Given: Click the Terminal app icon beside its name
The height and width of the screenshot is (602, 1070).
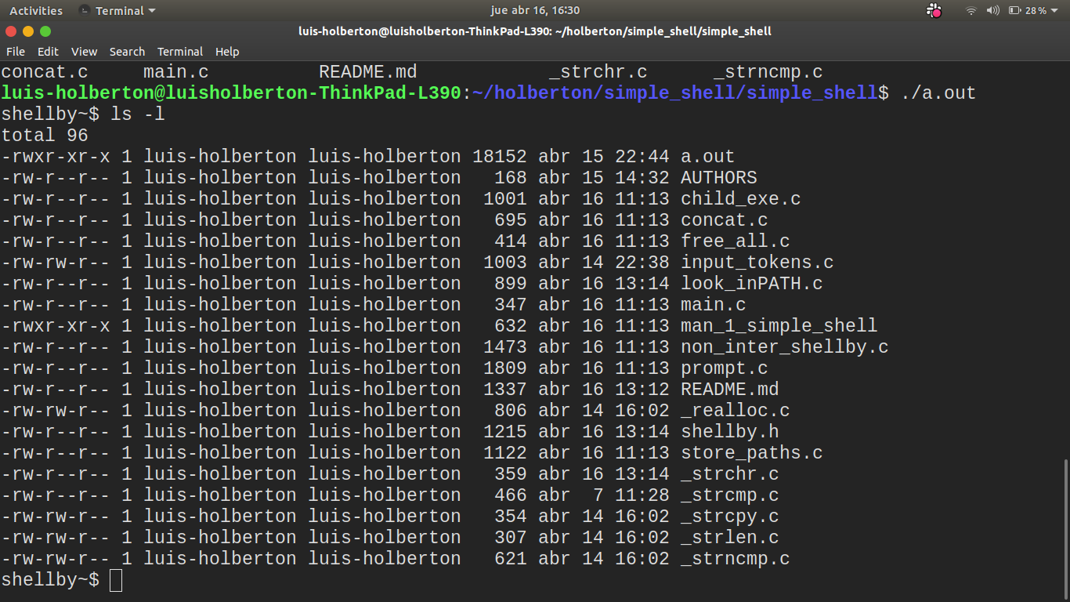Looking at the screenshot, I should point(83,10).
